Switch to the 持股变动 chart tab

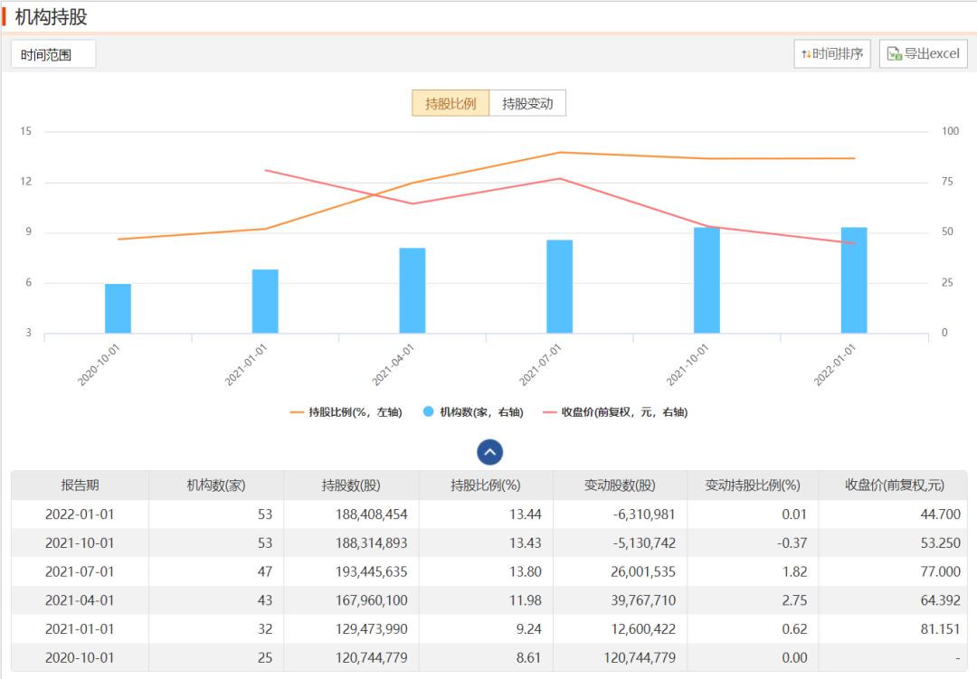point(527,103)
